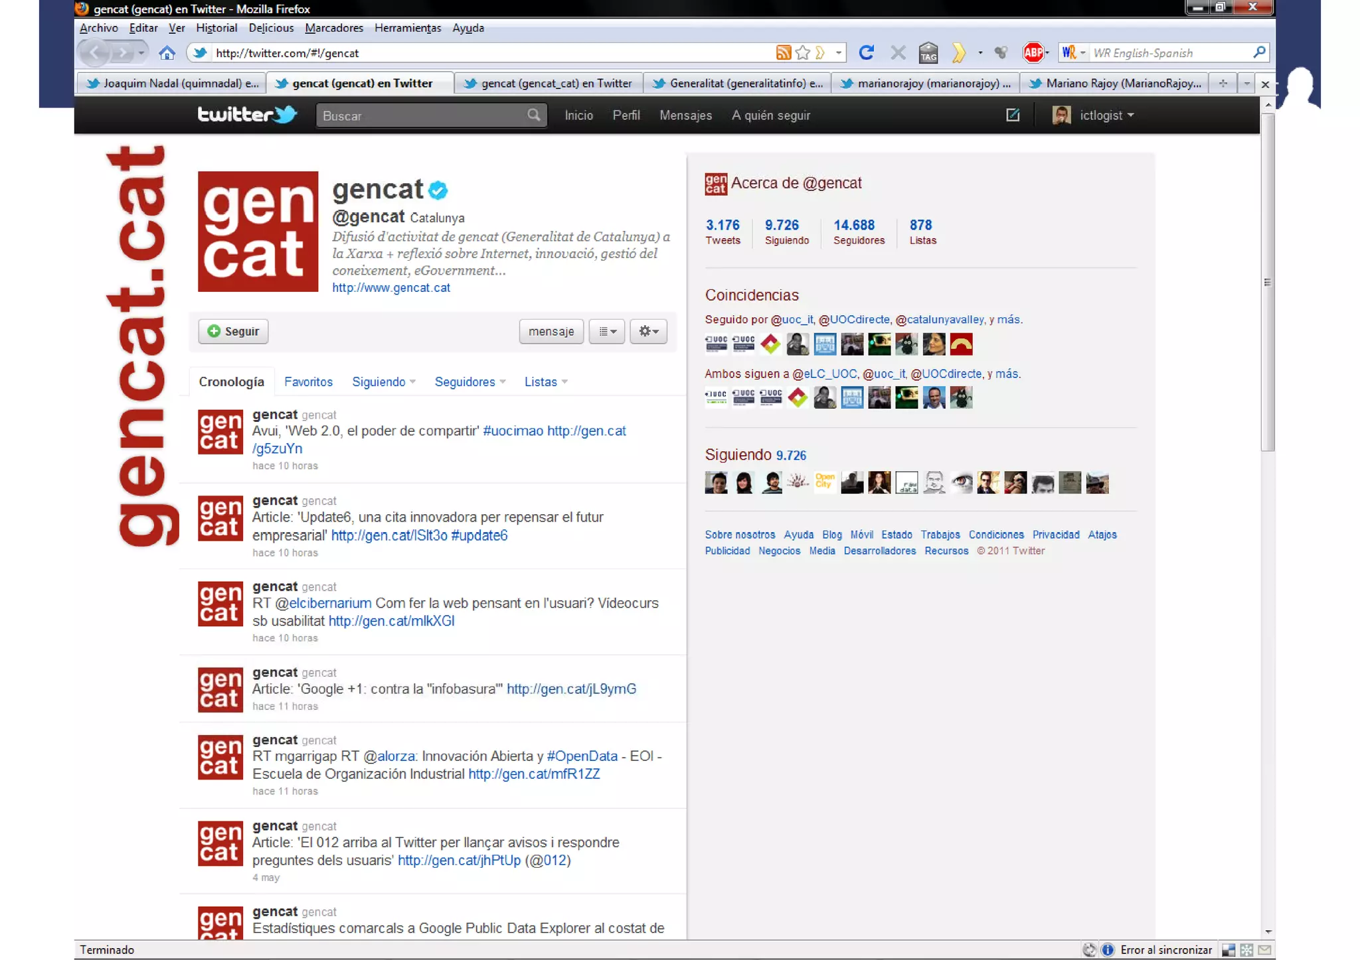Open the lists dropdown next to mensaje
1360x960 pixels.
[607, 331]
